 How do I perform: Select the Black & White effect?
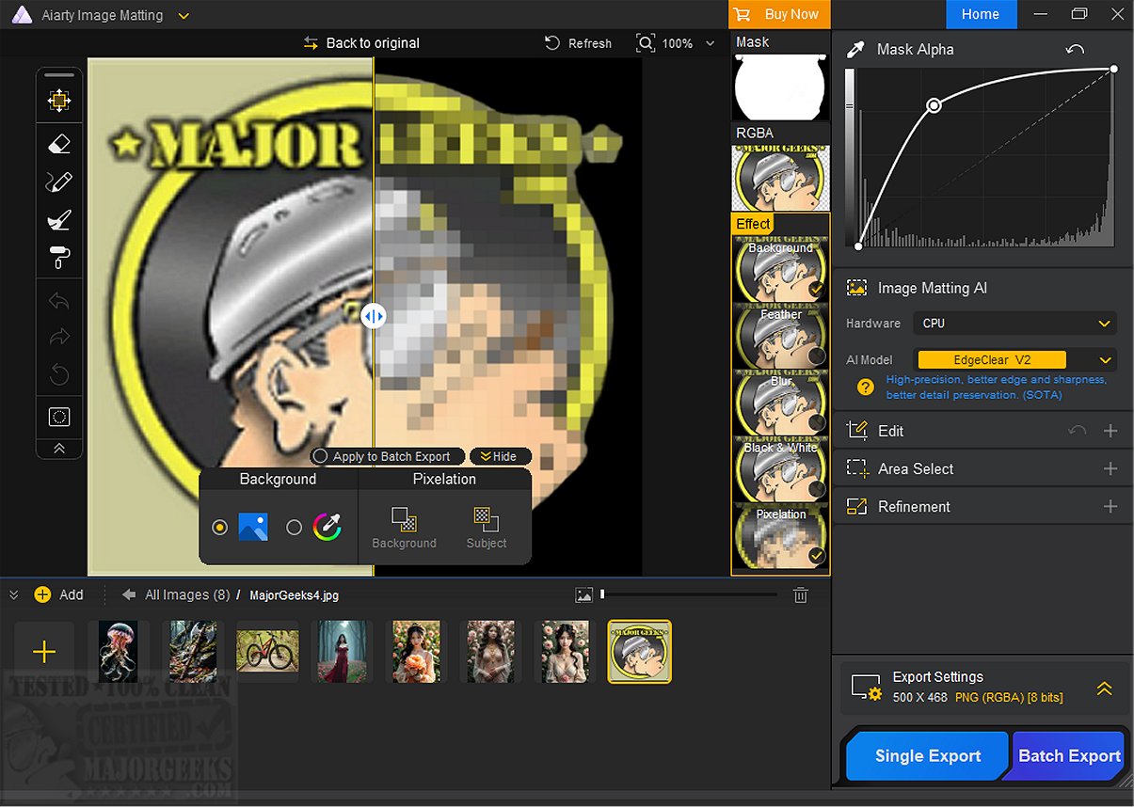coord(780,468)
